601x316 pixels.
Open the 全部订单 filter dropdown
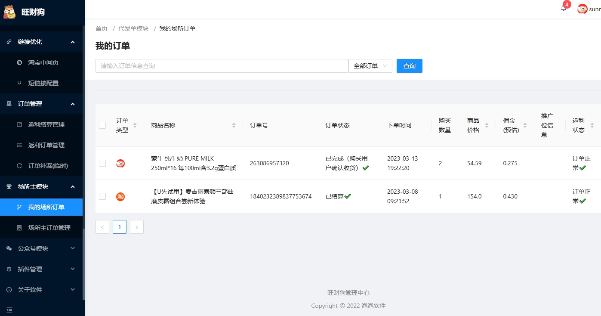[x=370, y=66]
